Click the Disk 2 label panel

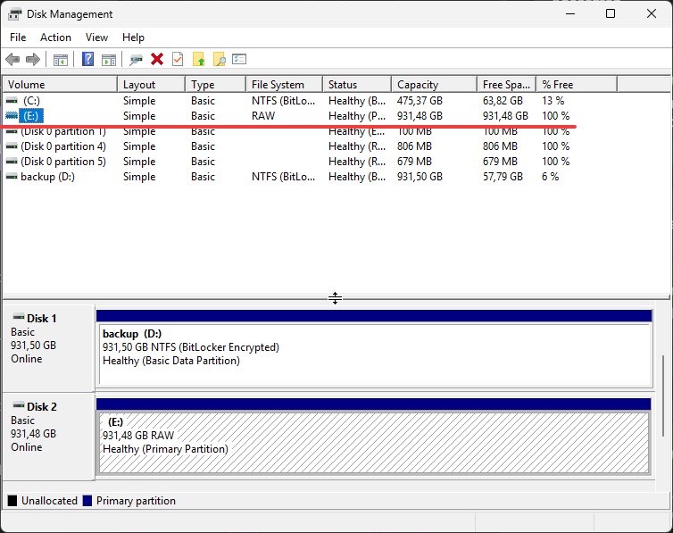[x=48, y=436]
